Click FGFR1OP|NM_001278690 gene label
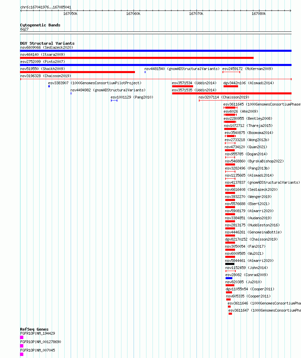The image size is (301, 358). pos(41,342)
